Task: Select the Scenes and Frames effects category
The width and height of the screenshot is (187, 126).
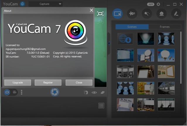Action: (x=117, y=14)
